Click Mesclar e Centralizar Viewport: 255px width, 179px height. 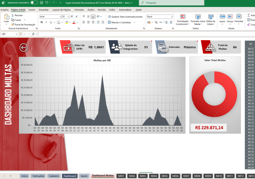[120, 22]
